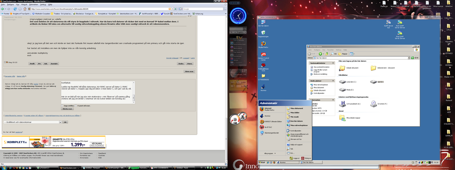Click the Komplett Gigabyte banner advertisement
The height and width of the screenshot is (170, 455).
pos(53,142)
